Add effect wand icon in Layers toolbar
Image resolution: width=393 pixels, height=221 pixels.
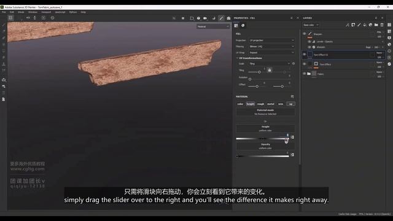pos(348,25)
